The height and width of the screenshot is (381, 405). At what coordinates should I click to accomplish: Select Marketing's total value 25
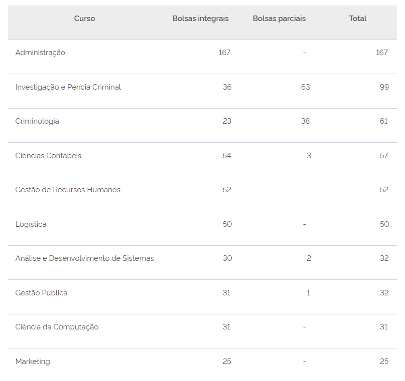coord(384,361)
